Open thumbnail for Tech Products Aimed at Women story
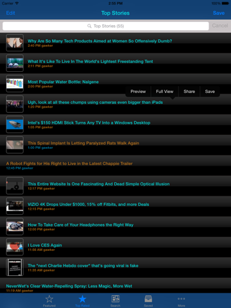231x308 pixels. click(x=15, y=43)
